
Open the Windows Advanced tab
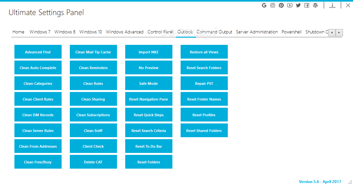coord(125,32)
